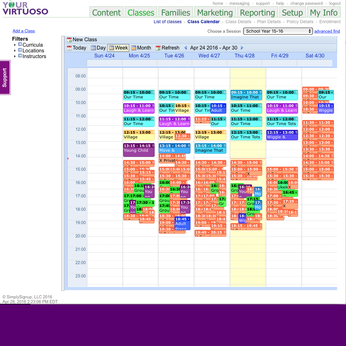Open Tuesday 11:15 Laugh & Learn class
Screen dimensions: 346x346
click(x=175, y=122)
